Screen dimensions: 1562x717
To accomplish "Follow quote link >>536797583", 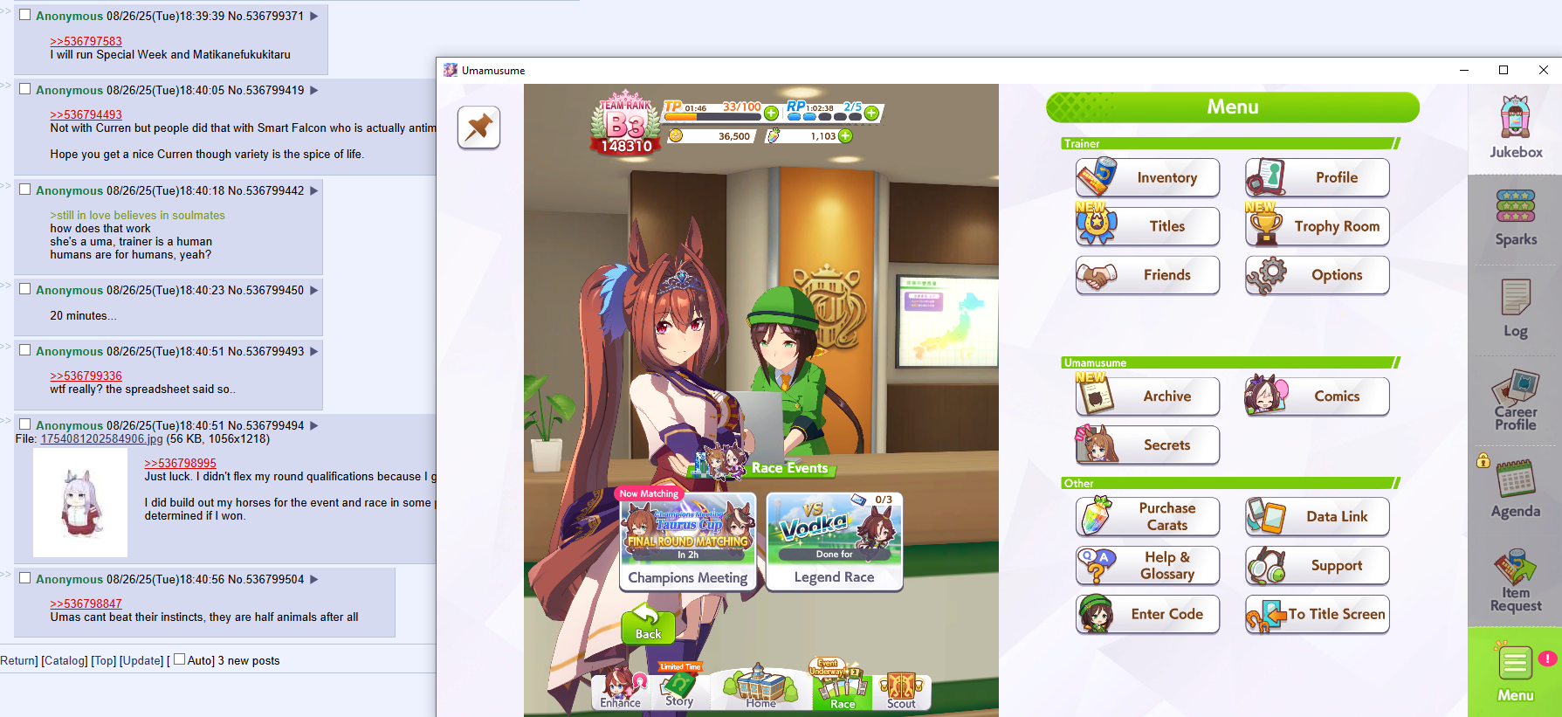I will pos(86,41).
